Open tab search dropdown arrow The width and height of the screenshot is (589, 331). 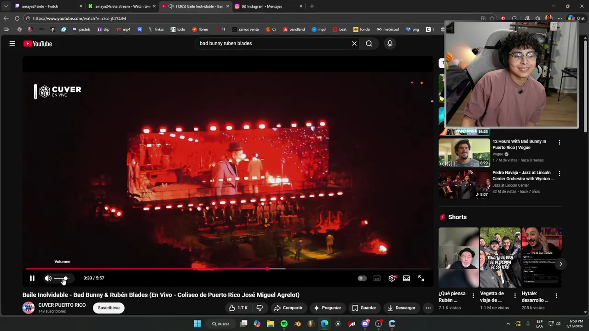(6, 6)
